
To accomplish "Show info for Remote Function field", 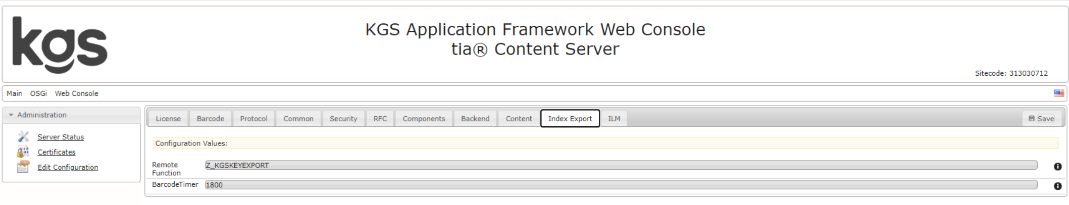I will click(1057, 167).
